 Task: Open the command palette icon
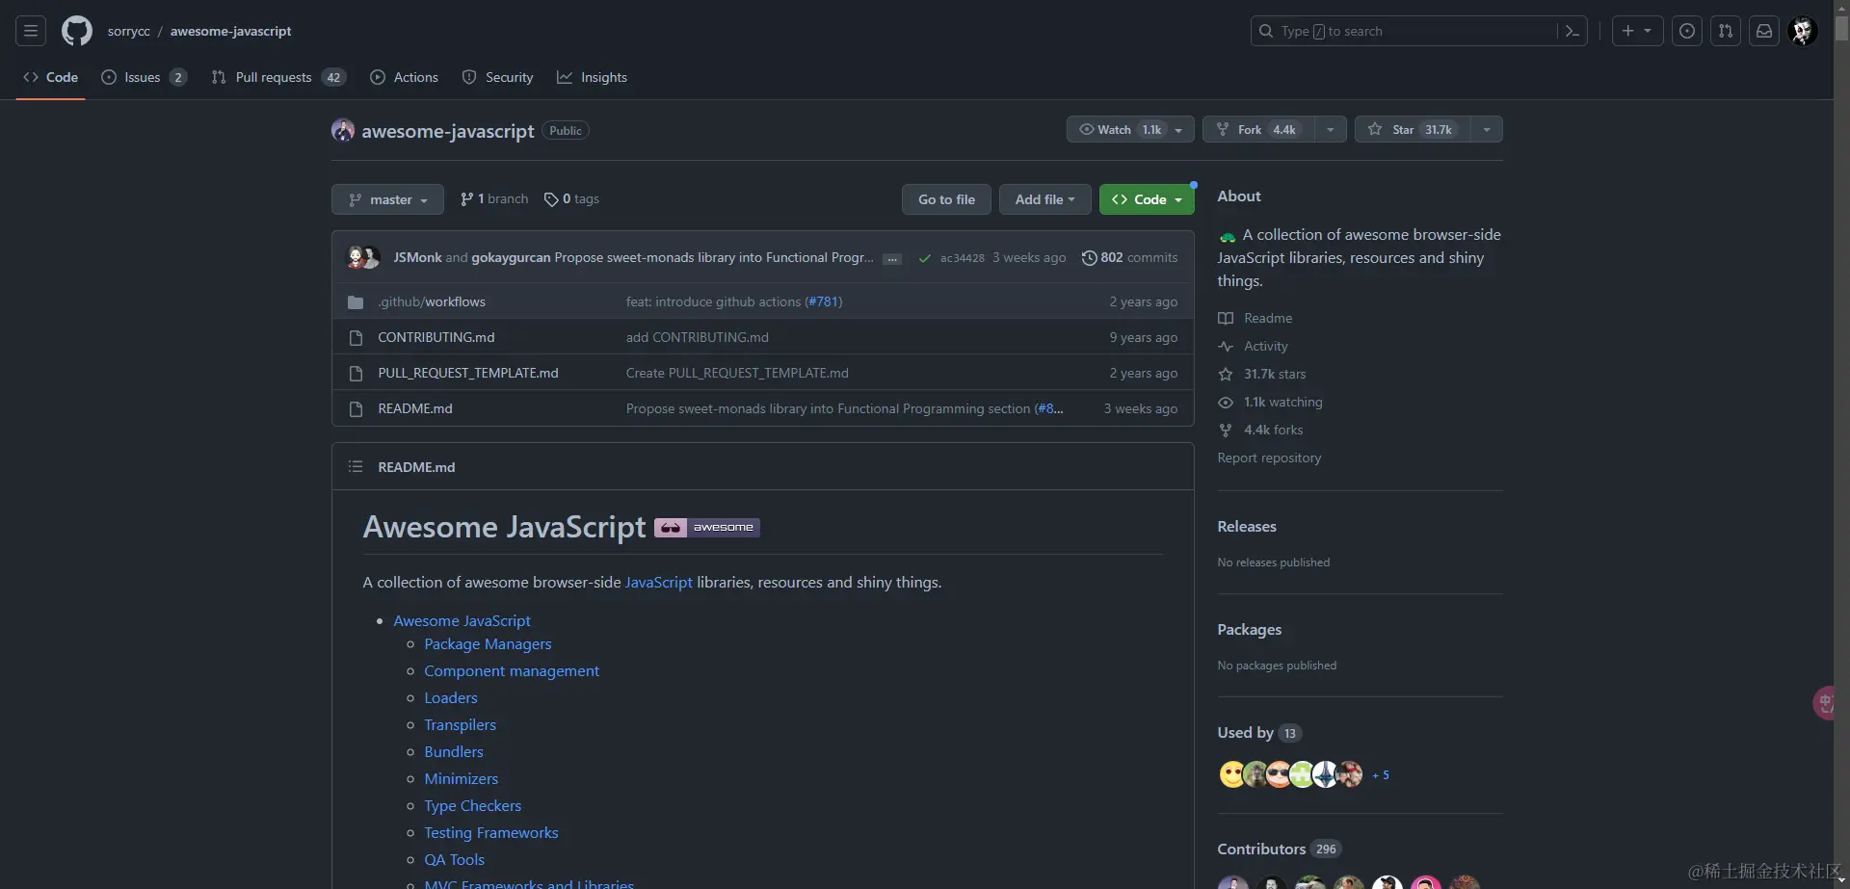(1572, 31)
